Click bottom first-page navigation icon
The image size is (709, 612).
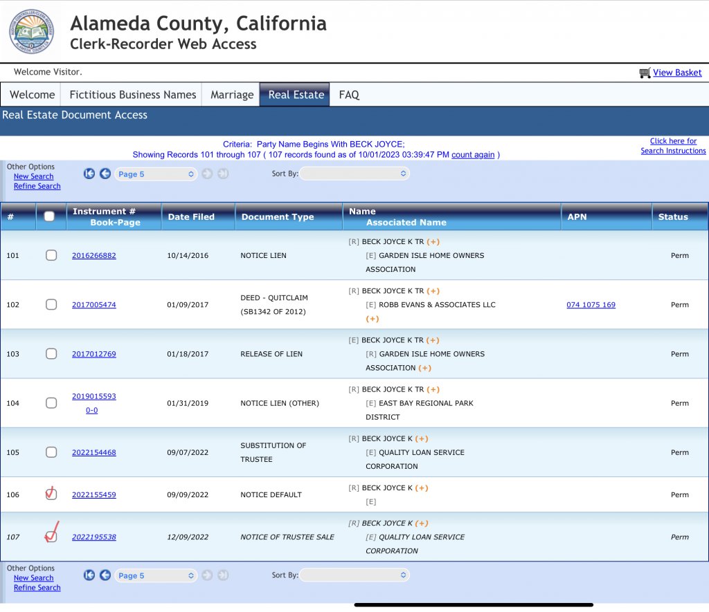[89, 575]
